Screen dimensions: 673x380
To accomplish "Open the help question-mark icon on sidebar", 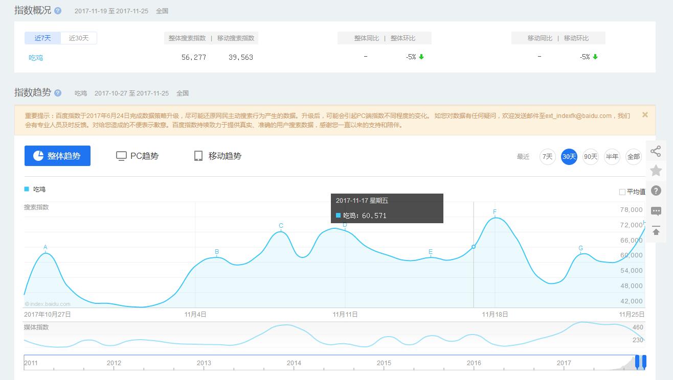I will pos(656,191).
